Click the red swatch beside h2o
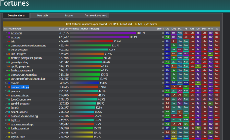Viewport: 230px width, 140px height. point(9,42)
